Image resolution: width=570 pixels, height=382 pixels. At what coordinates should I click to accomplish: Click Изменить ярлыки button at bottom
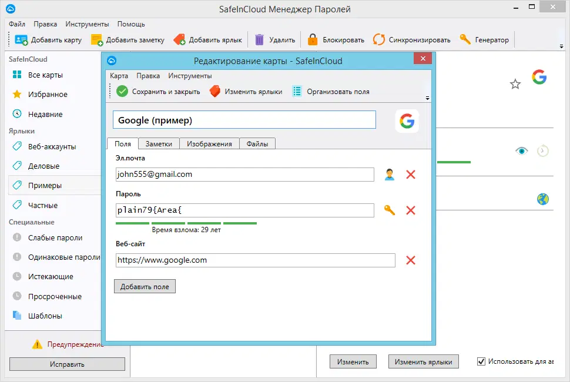(424, 361)
